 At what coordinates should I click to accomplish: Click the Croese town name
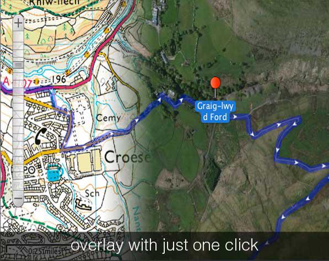point(127,157)
